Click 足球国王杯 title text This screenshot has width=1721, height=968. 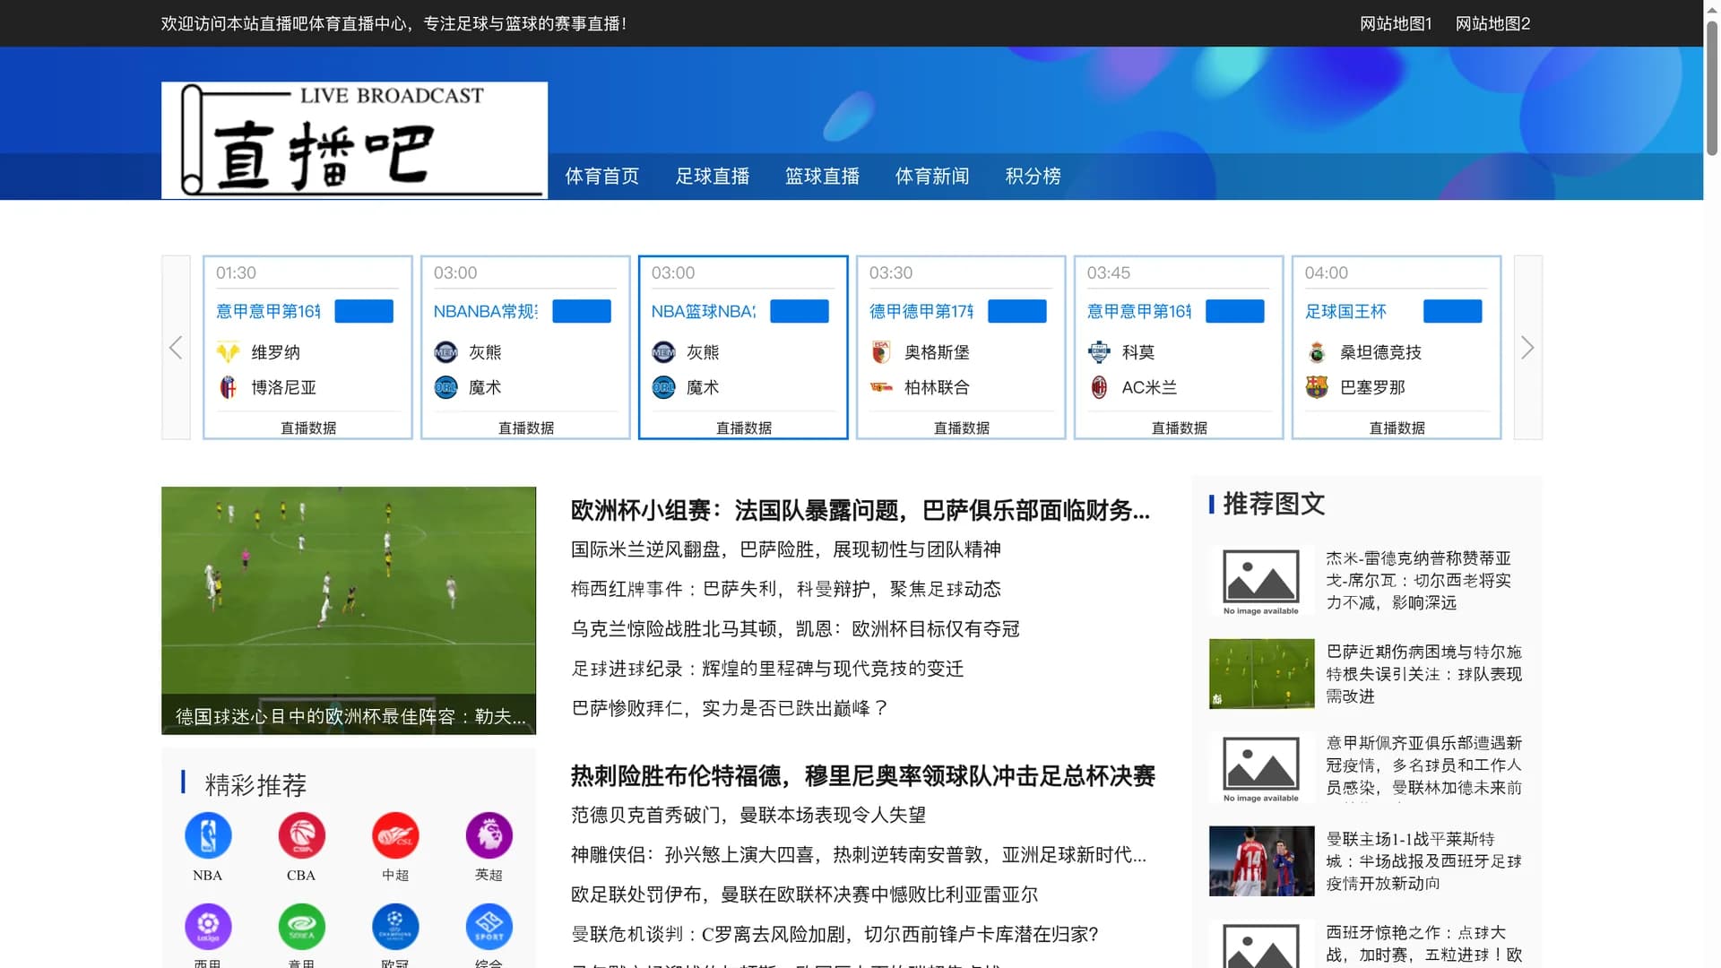pyautogui.click(x=1345, y=311)
